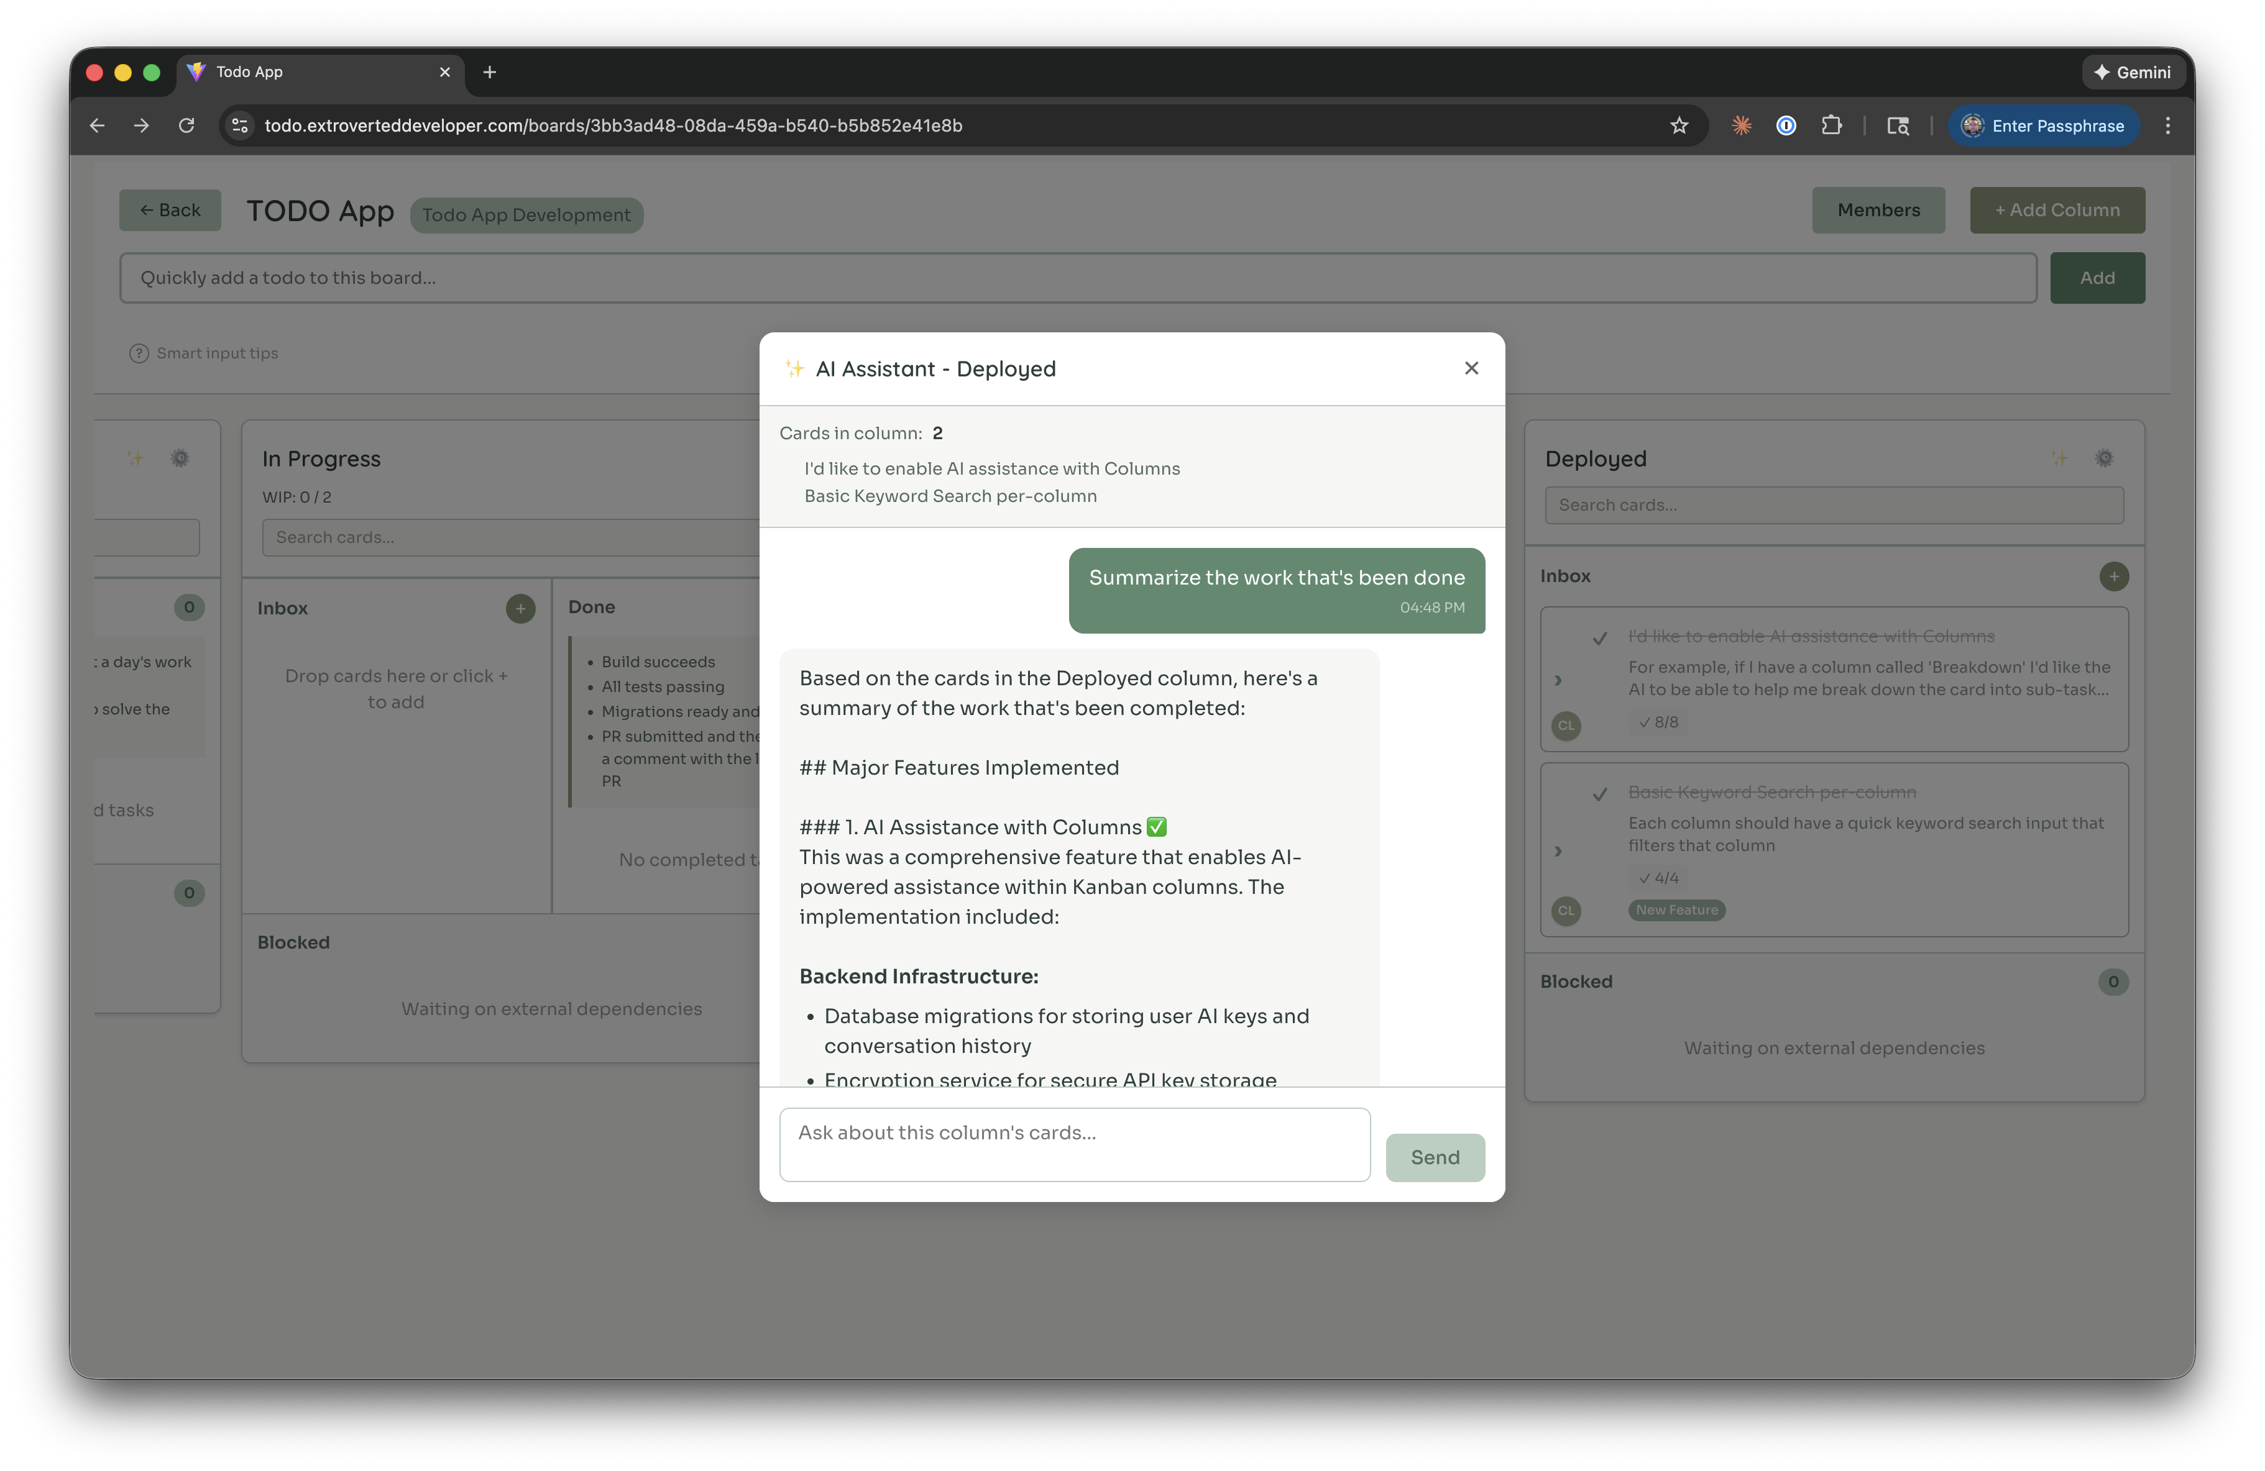Toggle checkmark on 'enable AI assistance with Columns' card
This screenshot has height=1471, width=2265.
[1600, 638]
